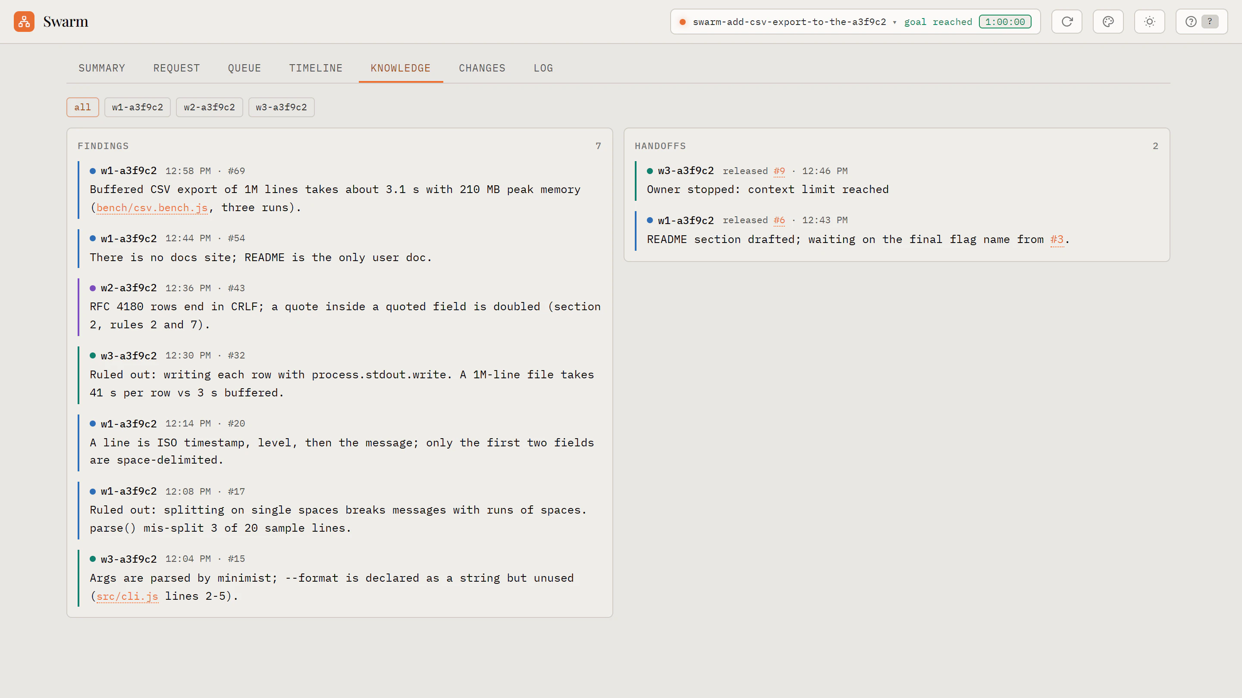
Task: Click the Swarm logo icon
Action: point(24,22)
